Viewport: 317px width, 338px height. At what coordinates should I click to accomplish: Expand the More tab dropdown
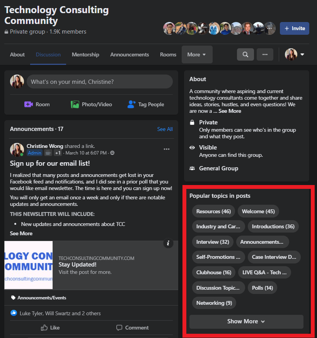[197, 54]
